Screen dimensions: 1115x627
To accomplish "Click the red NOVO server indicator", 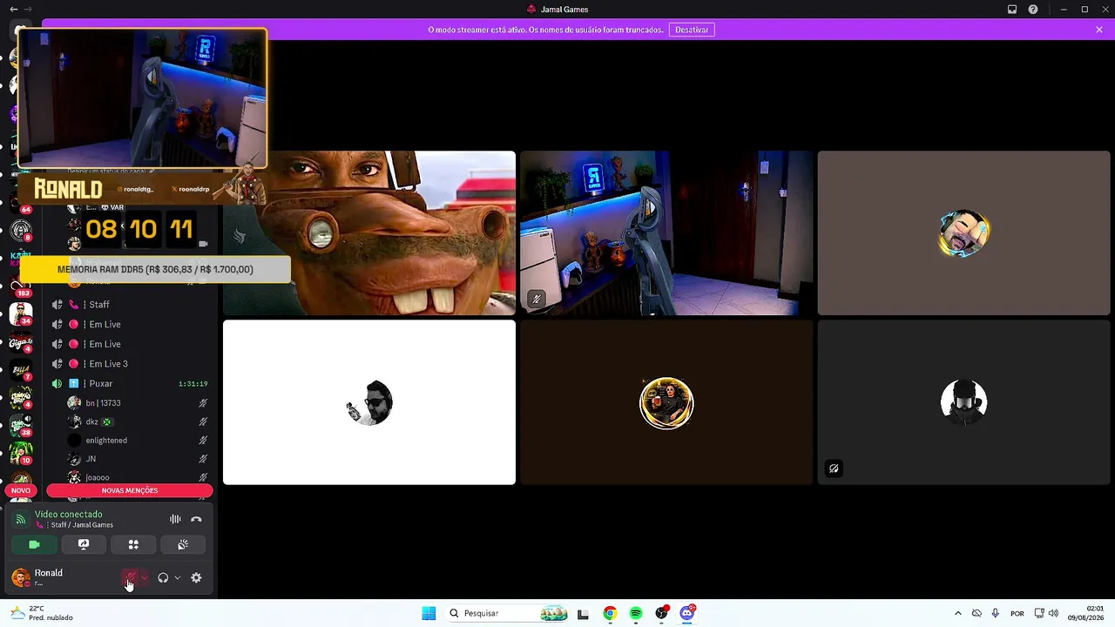I will (21, 490).
